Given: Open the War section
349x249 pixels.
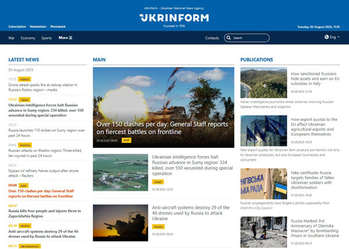Looking at the screenshot, I should [x=12, y=38].
